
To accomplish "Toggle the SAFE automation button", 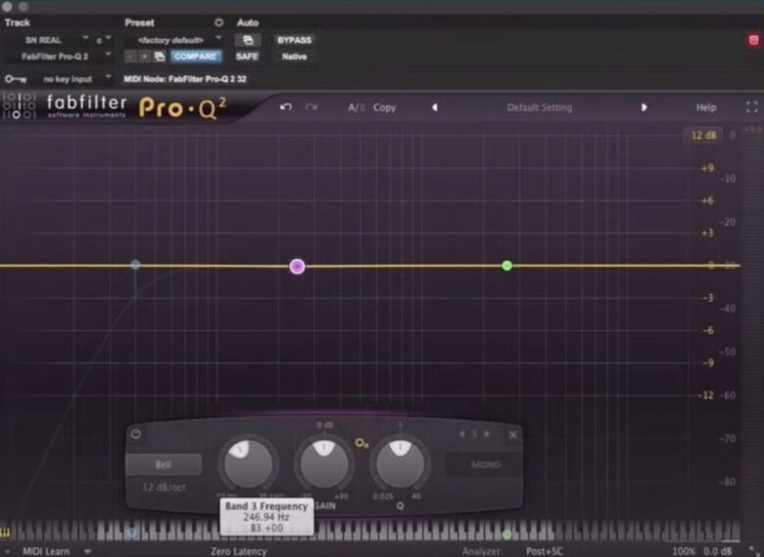I will (247, 57).
